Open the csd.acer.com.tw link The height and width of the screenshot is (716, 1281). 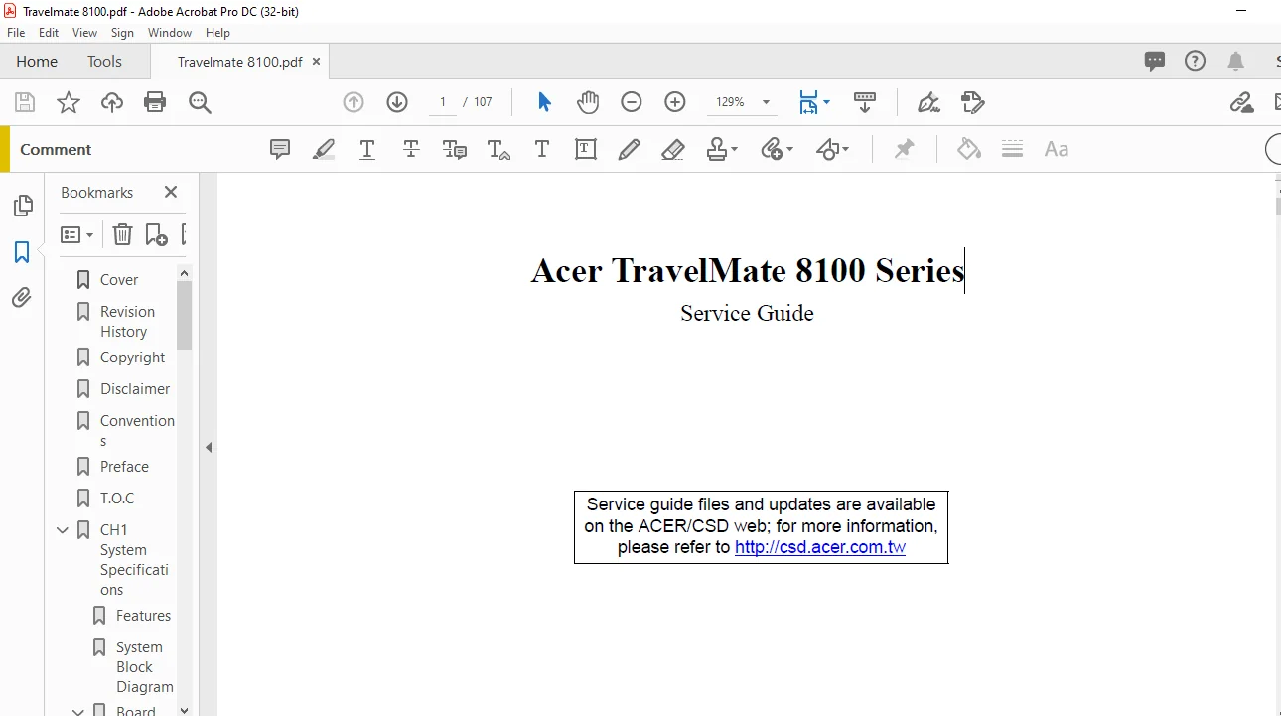820,547
